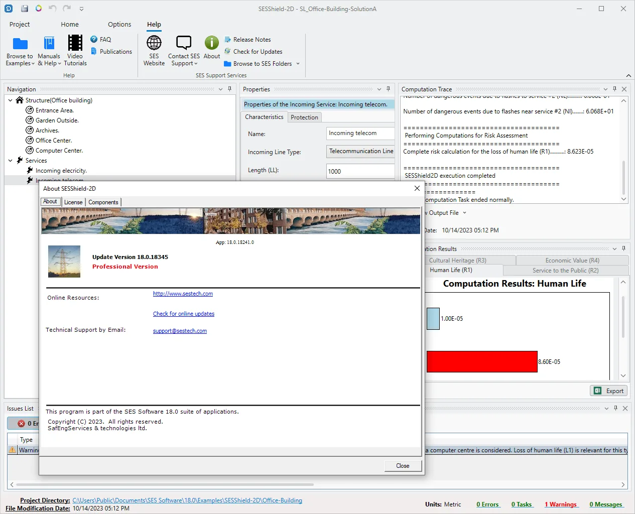The image size is (635, 514).
Task: Click the 0 Errors status link
Action: [x=487, y=504]
